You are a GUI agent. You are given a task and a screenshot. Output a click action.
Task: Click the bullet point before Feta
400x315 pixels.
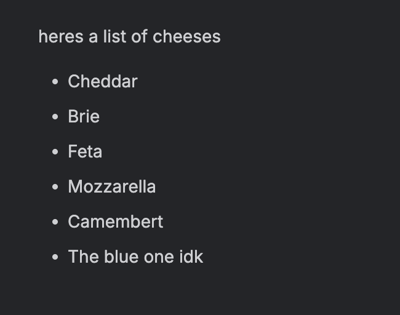pyautogui.click(x=55, y=152)
